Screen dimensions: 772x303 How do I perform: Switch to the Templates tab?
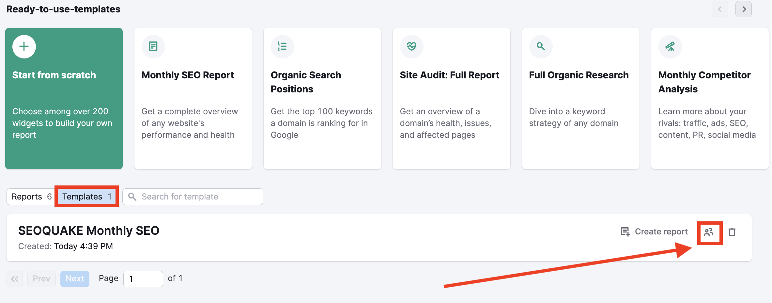coord(87,197)
